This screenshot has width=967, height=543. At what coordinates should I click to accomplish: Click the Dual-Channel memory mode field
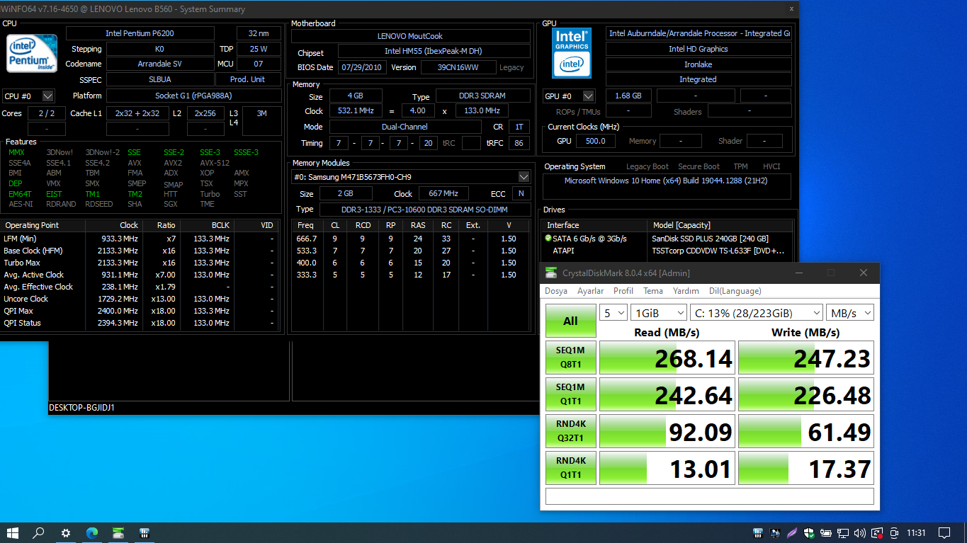405,127
